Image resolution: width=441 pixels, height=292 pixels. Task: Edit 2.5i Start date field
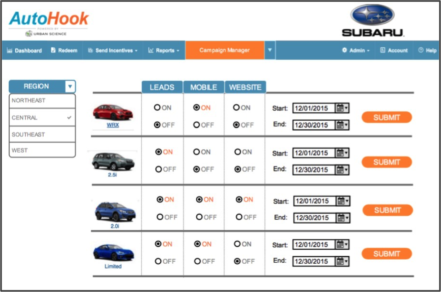314,153
